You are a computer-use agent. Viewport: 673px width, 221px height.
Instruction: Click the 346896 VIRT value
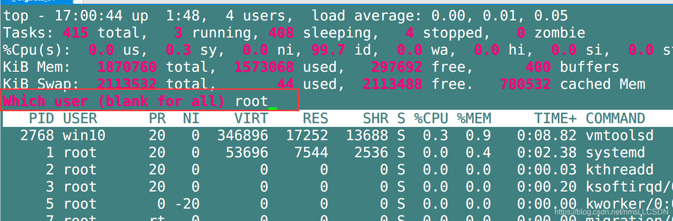point(243,135)
